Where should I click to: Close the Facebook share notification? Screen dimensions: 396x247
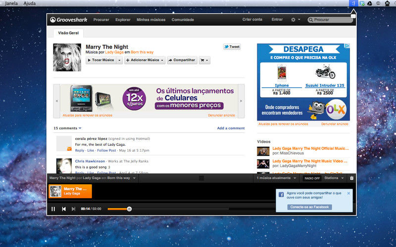[348, 193]
